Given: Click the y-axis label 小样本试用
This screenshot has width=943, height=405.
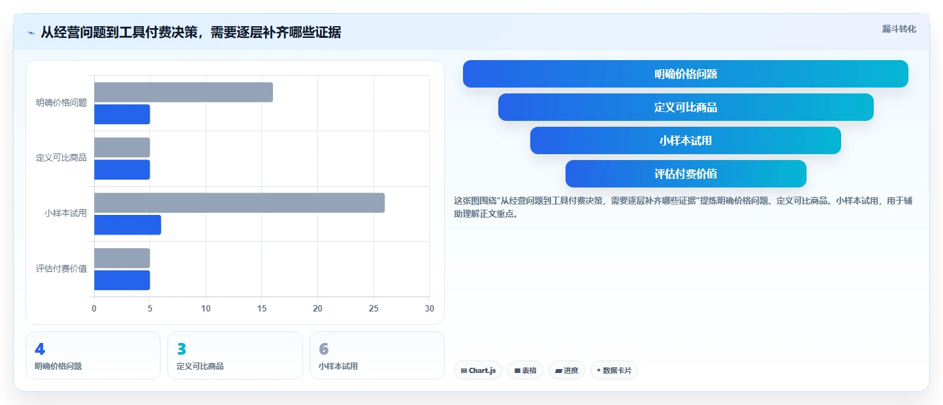Looking at the screenshot, I should (66, 213).
